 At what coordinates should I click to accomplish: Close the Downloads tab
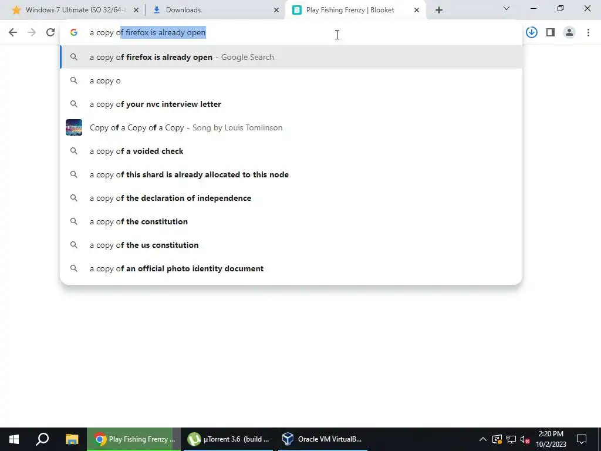[276, 11]
